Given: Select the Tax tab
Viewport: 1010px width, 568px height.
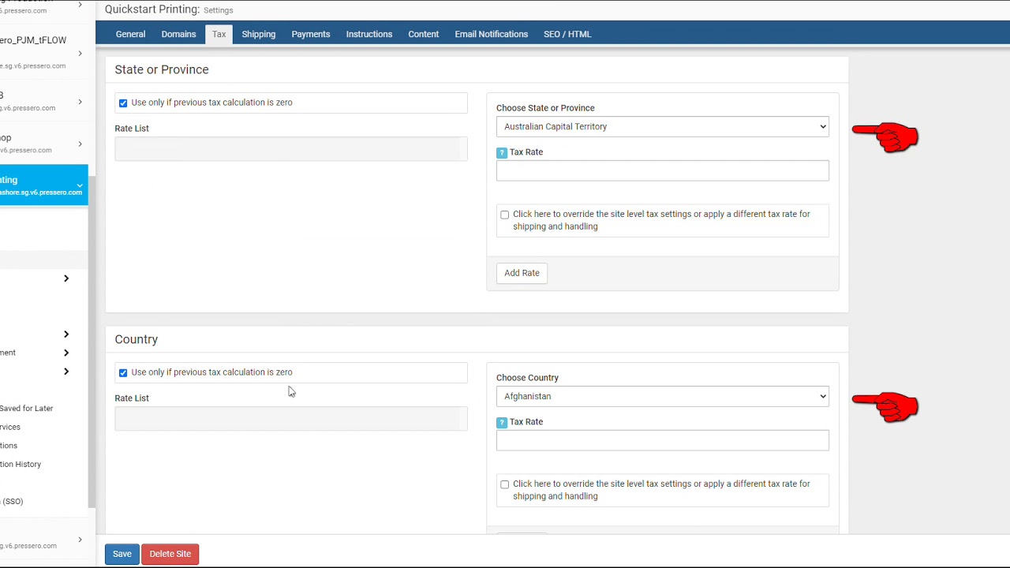Looking at the screenshot, I should click(219, 34).
